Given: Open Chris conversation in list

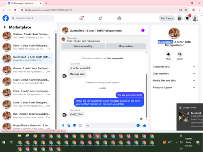Looking at the screenshot, I should (27, 93).
